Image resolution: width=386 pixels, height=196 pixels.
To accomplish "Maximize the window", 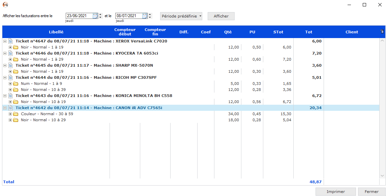I will [x=364, y=5].
